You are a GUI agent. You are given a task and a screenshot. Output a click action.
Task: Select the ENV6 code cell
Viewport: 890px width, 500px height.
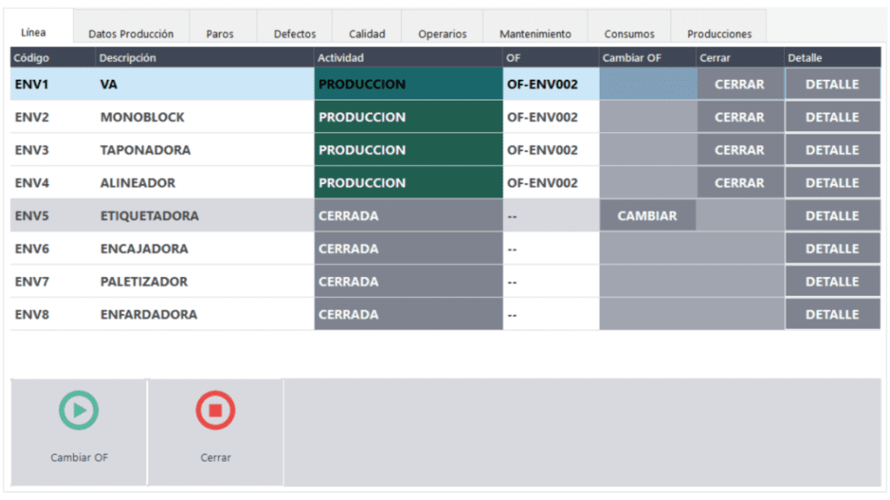[x=53, y=248]
